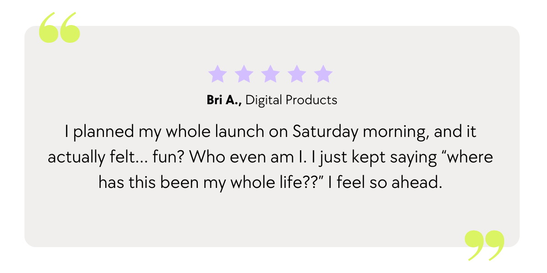Select the second purple star
The height and width of the screenshot is (273, 547).
coord(244,74)
